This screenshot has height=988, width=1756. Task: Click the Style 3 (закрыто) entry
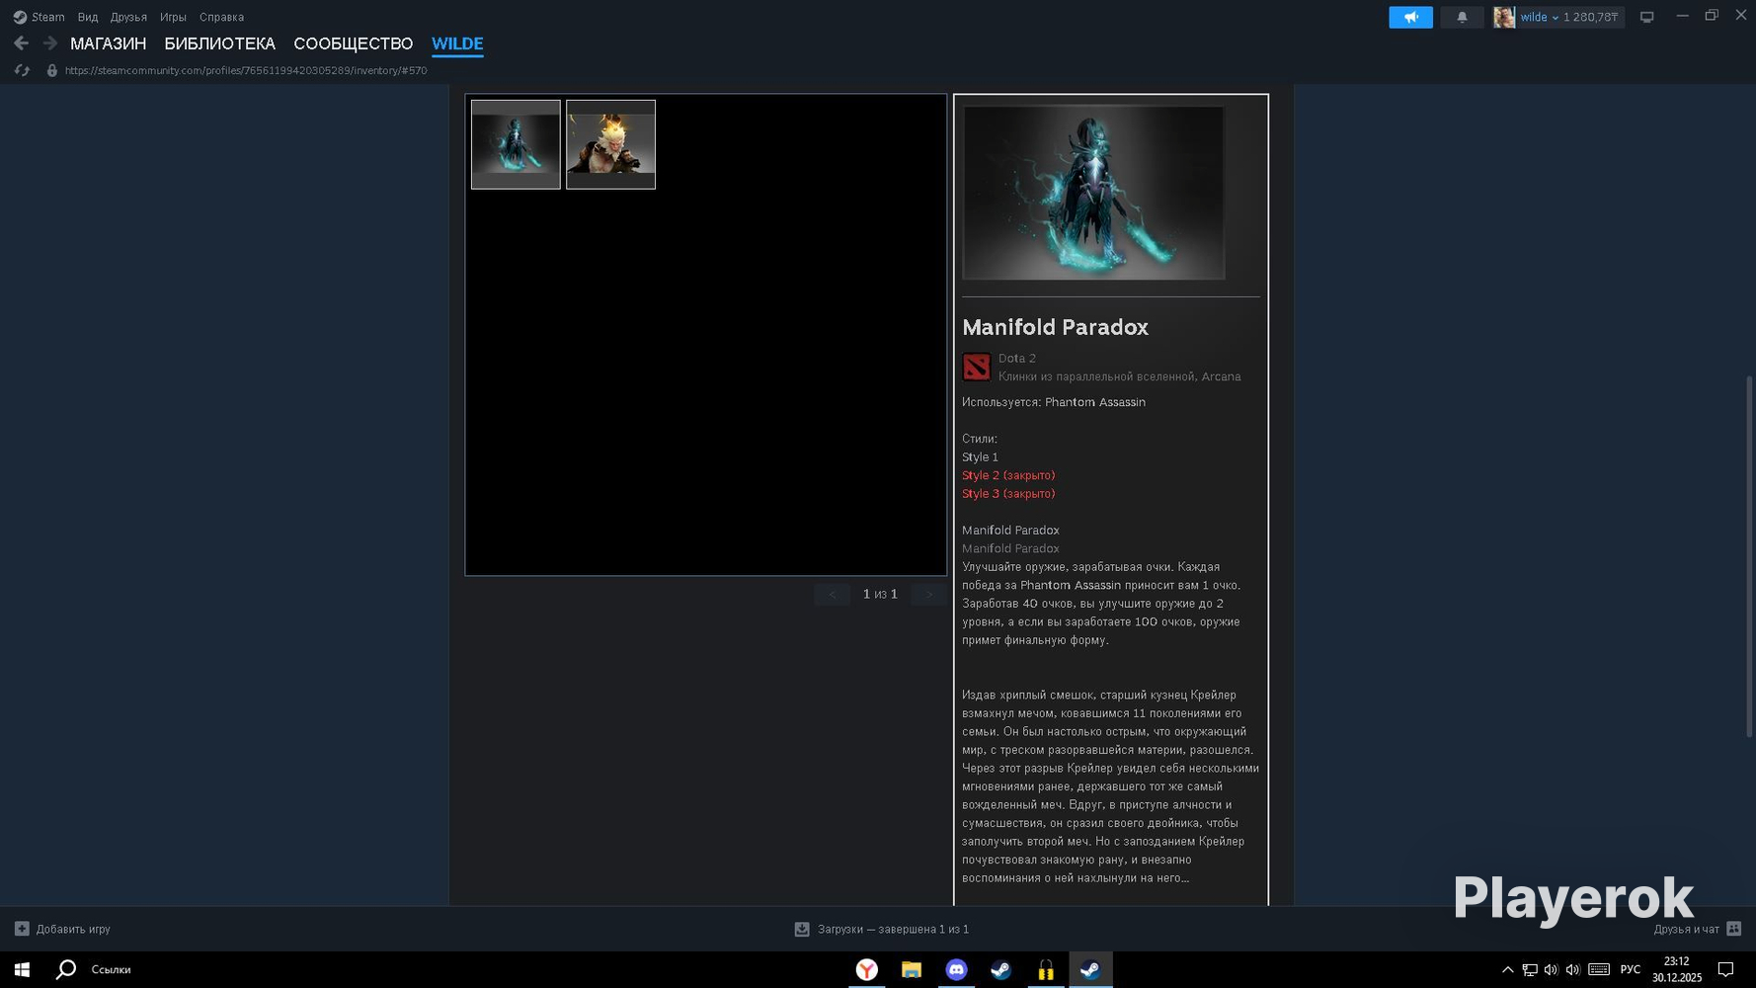(x=1008, y=494)
